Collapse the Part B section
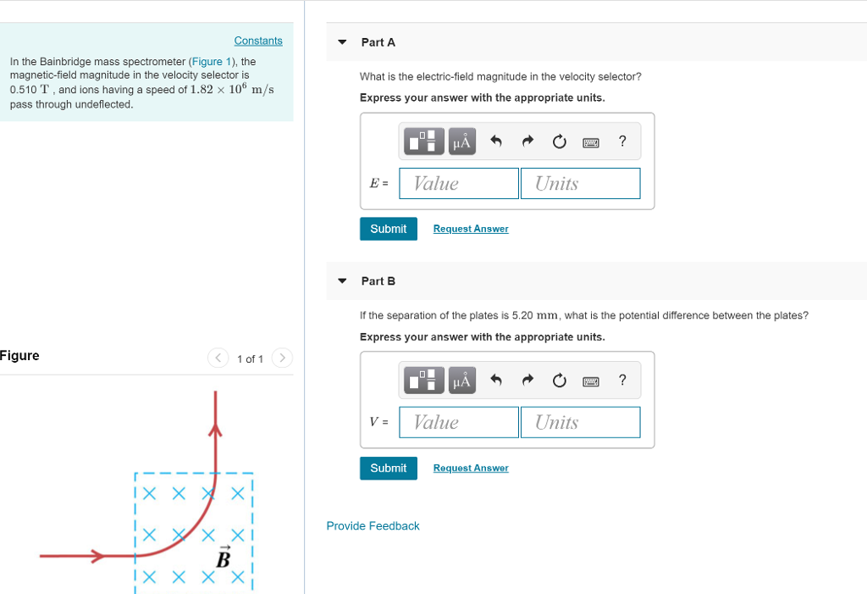 tap(341, 280)
